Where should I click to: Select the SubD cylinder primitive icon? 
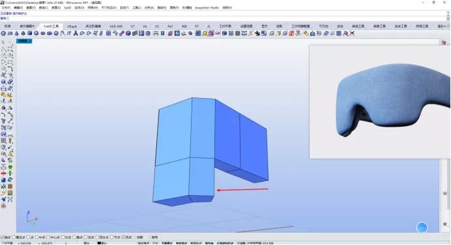(x=29, y=33)
